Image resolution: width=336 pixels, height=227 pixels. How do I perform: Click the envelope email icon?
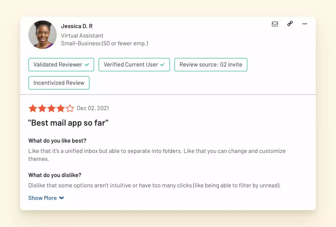pos(275,24)
